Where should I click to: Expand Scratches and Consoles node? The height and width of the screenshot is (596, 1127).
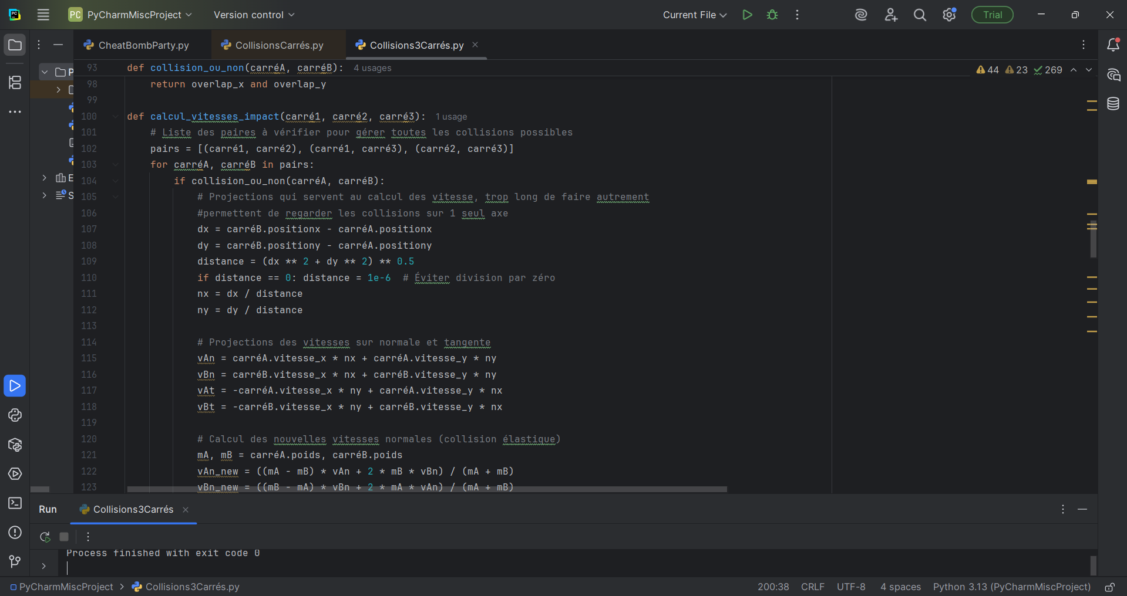coord(45,195)
